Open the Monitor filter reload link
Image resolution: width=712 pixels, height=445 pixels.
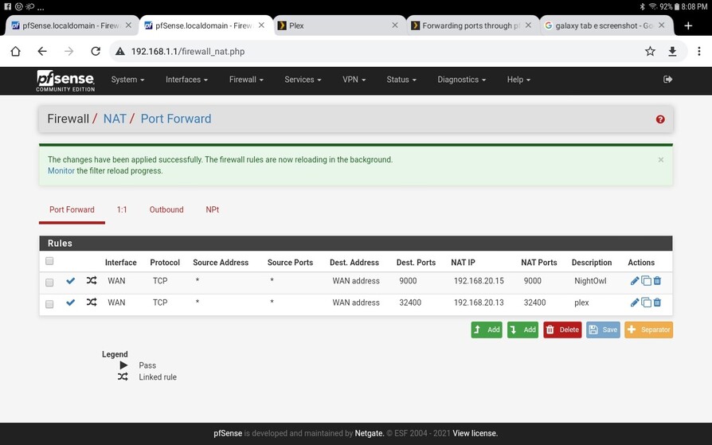pyautogui.click(x=61, y=170)
